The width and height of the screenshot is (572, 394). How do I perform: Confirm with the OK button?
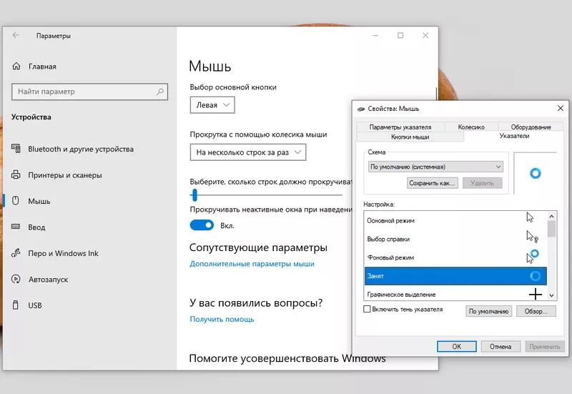457,346
